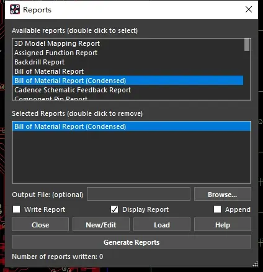
Task: Click the New/Edit button
Action: [101, 224]
